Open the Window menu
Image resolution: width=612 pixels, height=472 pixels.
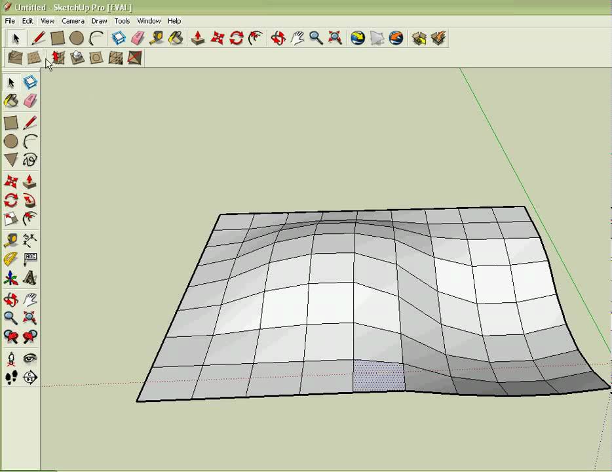149,21
